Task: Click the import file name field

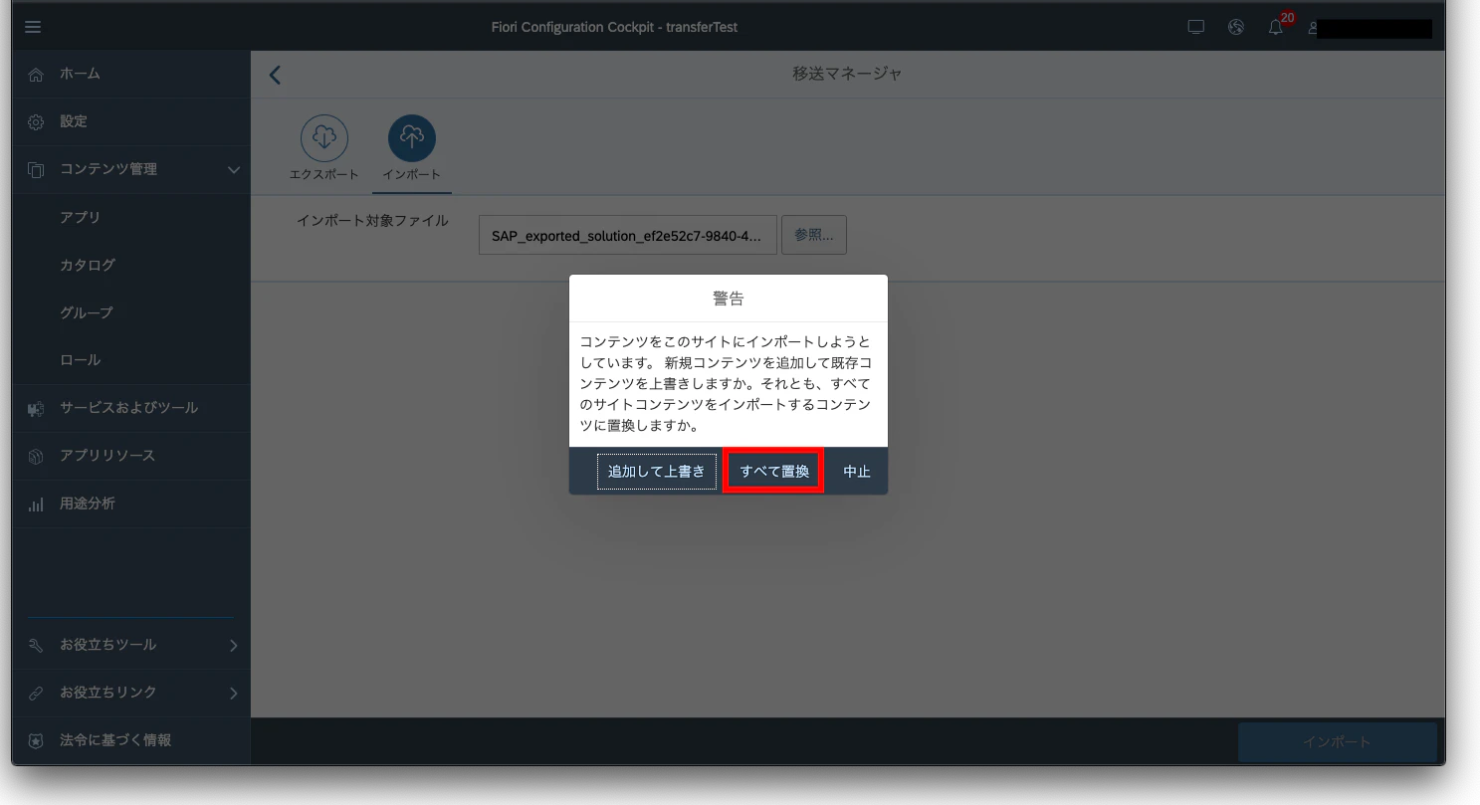Action: tap(628, 236)
